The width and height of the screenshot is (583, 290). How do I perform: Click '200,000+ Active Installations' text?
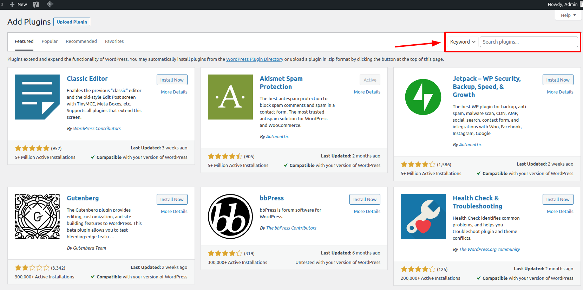(431, 278)
